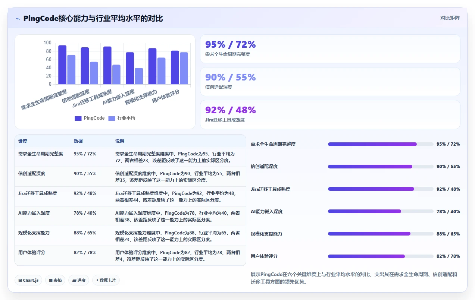Click the table description mentioning 两者相差38
This screenshot has width=475, height=300.
[178, 217]
